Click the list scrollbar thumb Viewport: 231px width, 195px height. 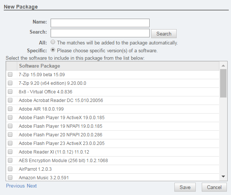(223, 83)
